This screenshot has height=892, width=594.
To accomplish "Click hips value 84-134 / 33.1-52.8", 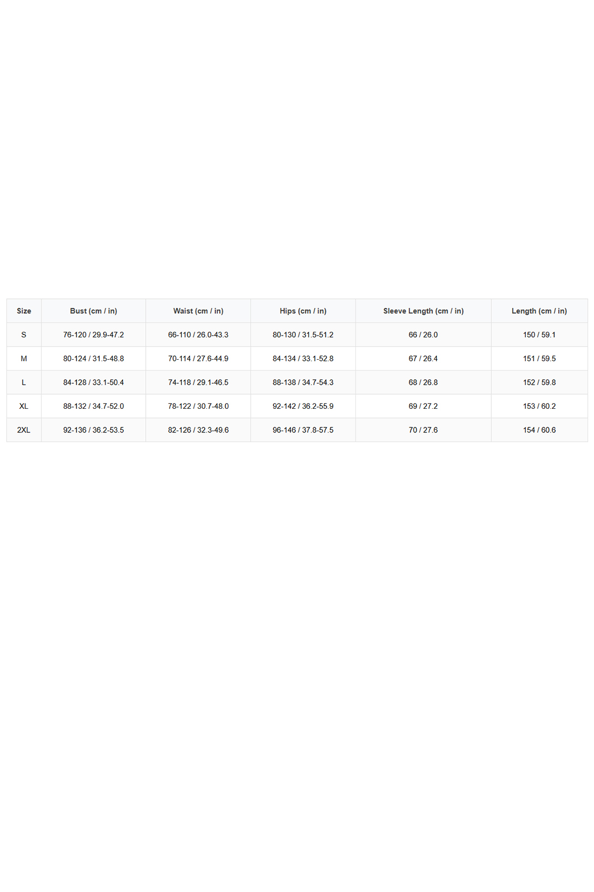I will pyautogui.click(x=303, y=359).
